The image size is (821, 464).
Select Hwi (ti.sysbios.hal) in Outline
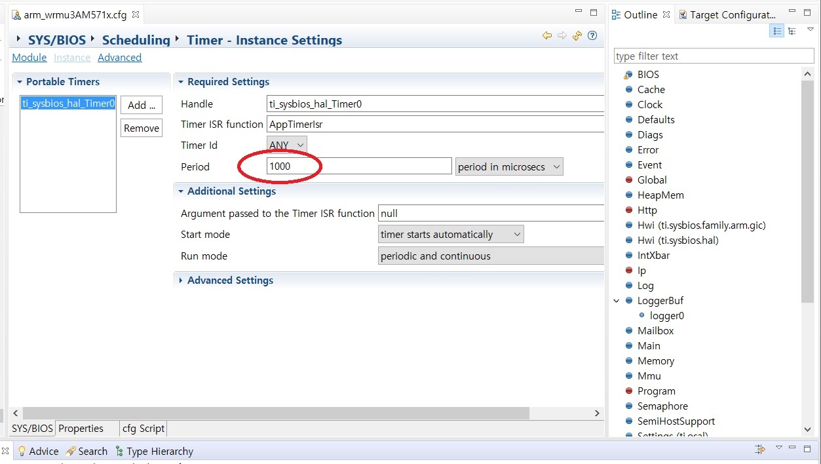[678, 241]
